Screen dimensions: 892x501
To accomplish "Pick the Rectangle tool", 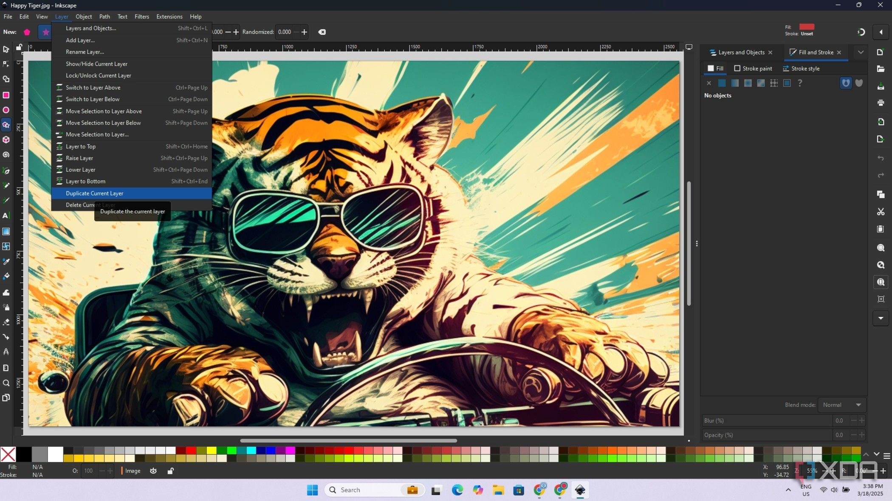I will [x=6, y=95].
